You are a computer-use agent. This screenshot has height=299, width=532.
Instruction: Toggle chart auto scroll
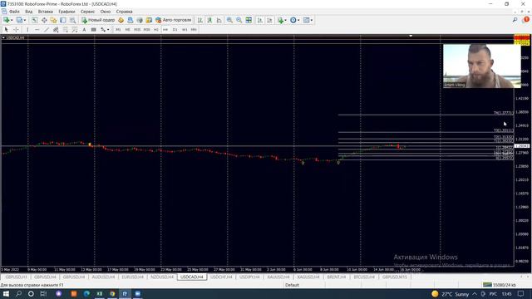260,20
